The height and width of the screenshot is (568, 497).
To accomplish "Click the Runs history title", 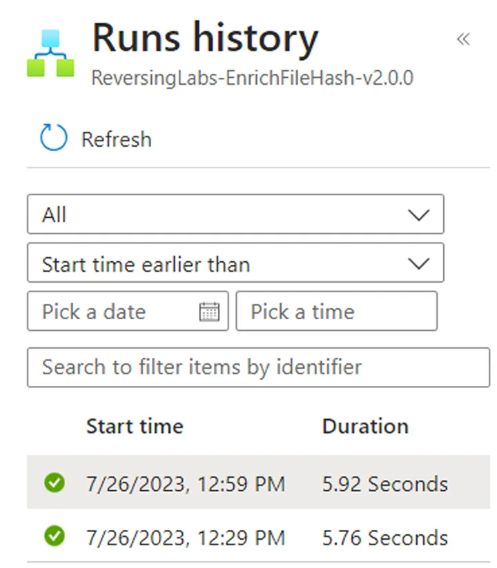I will pyautogui.click(x=205, y=39).
